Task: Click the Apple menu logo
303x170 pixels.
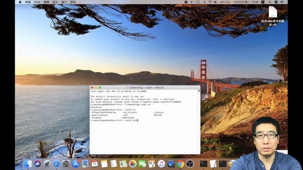Action: tap(20, 2)
